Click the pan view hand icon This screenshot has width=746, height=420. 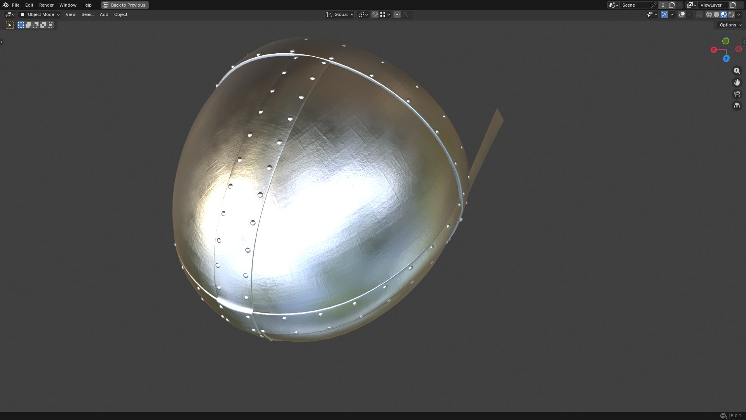coord(737,82)
